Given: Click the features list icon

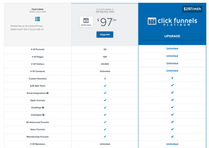Looking at the screenshot, I should pyautogui.click(x=38, y=19).
